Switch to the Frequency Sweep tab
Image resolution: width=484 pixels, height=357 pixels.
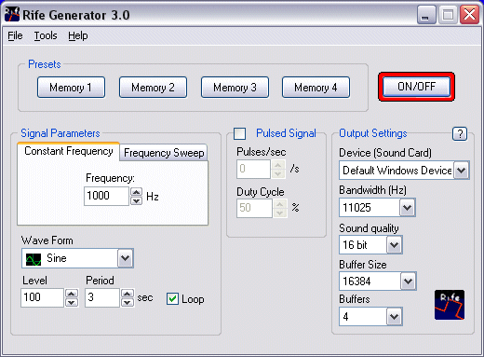click(x=164, y=153)
